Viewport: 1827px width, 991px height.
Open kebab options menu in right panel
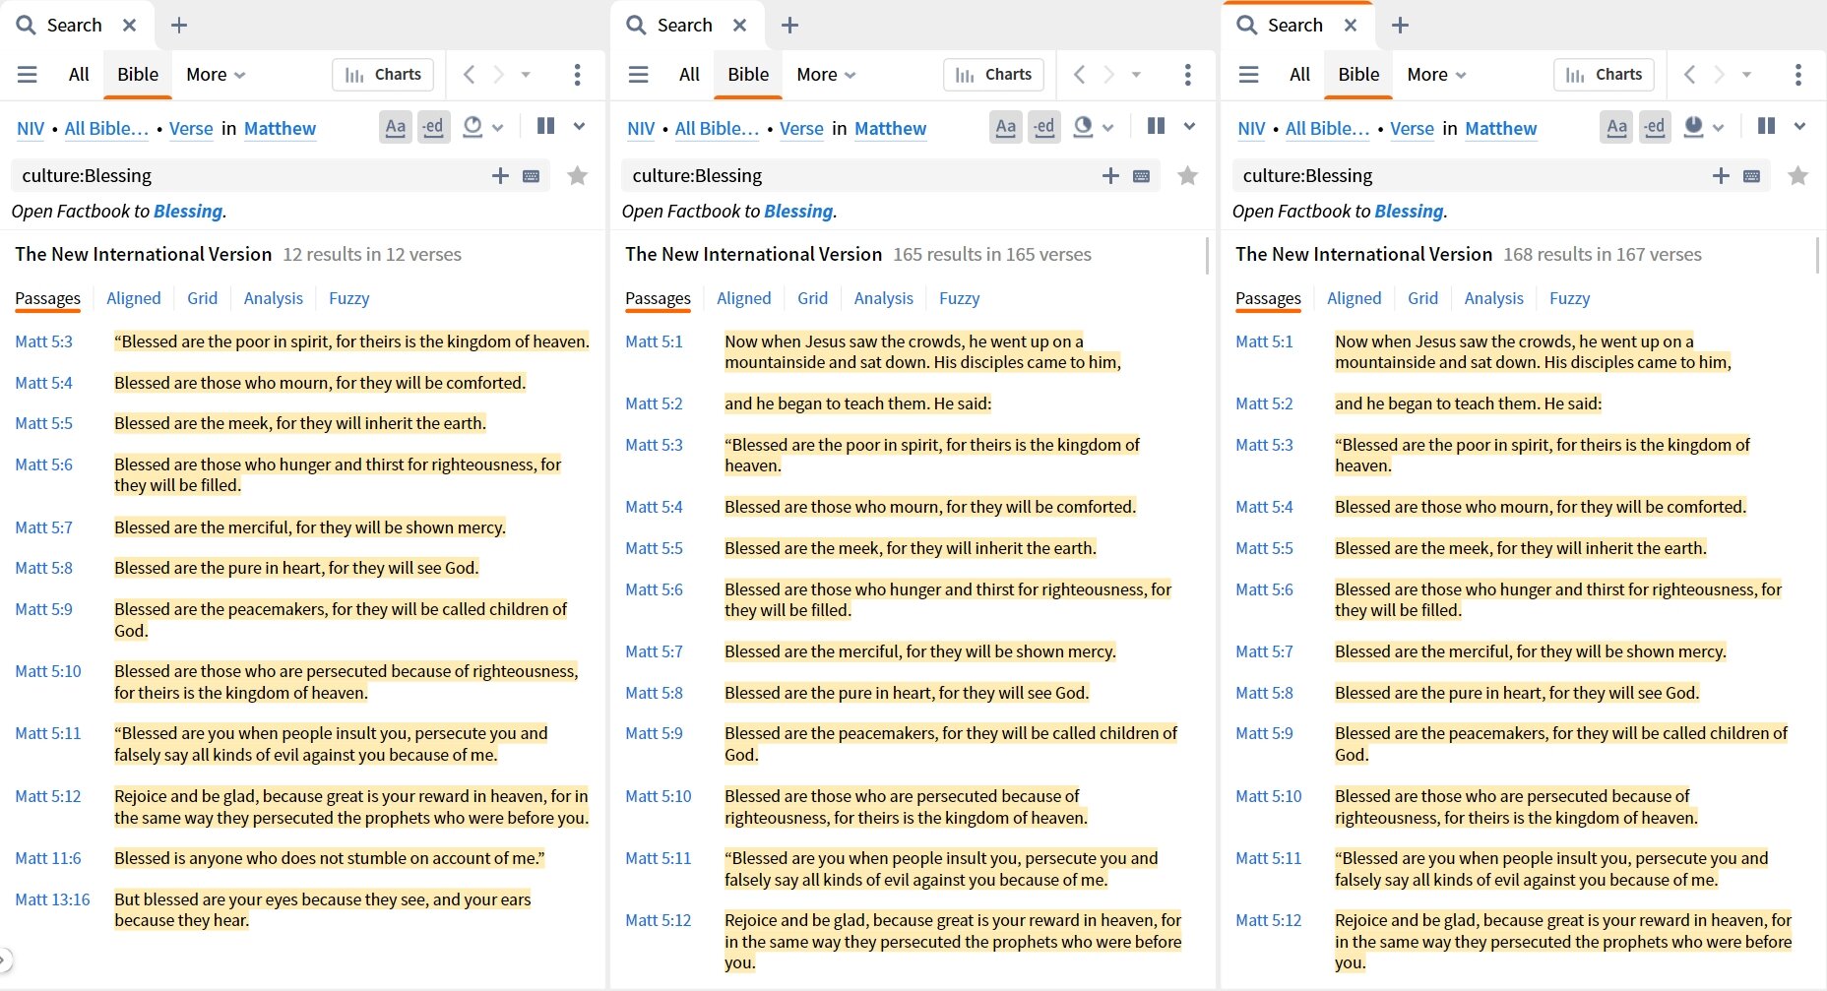pos(1797,75)
